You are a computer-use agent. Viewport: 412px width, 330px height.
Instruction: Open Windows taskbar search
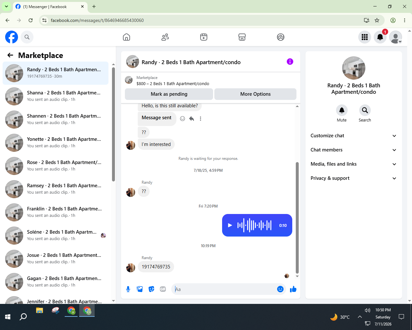coord(23,317)
